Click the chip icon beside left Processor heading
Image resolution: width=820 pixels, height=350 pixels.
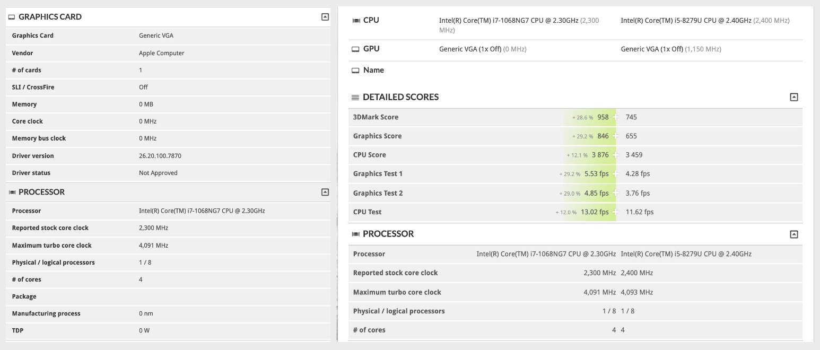pyautogui.click(x=12, y=192)
